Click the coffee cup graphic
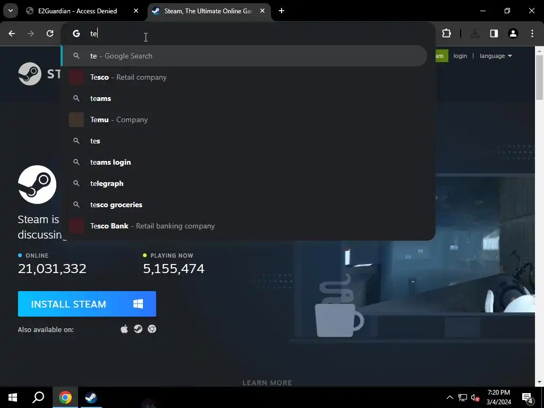Viewport: 544px width, 408px height. [338, 305]
